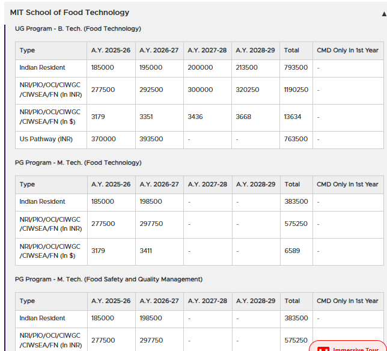
Task: Click the A.Y. 2028-29 header in B. Tech. table
Action: point(255,50)
